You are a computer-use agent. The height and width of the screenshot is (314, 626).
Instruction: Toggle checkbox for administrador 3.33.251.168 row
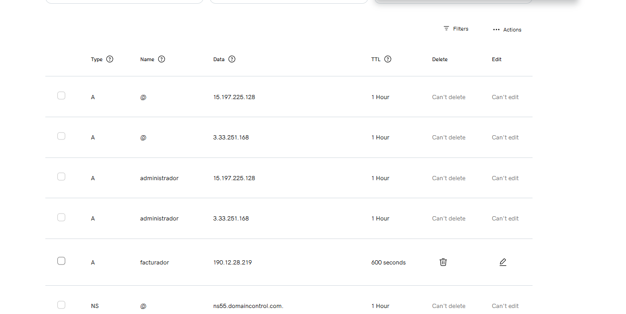[x=61, y=217]
